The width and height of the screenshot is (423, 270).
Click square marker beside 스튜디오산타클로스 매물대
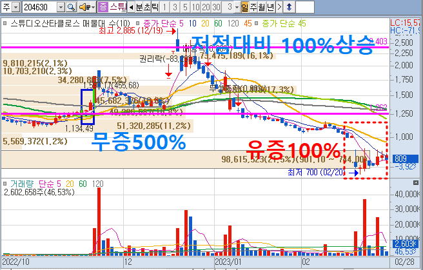tap(5, 23)
